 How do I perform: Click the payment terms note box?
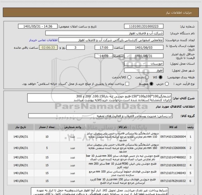click(100, 191)
